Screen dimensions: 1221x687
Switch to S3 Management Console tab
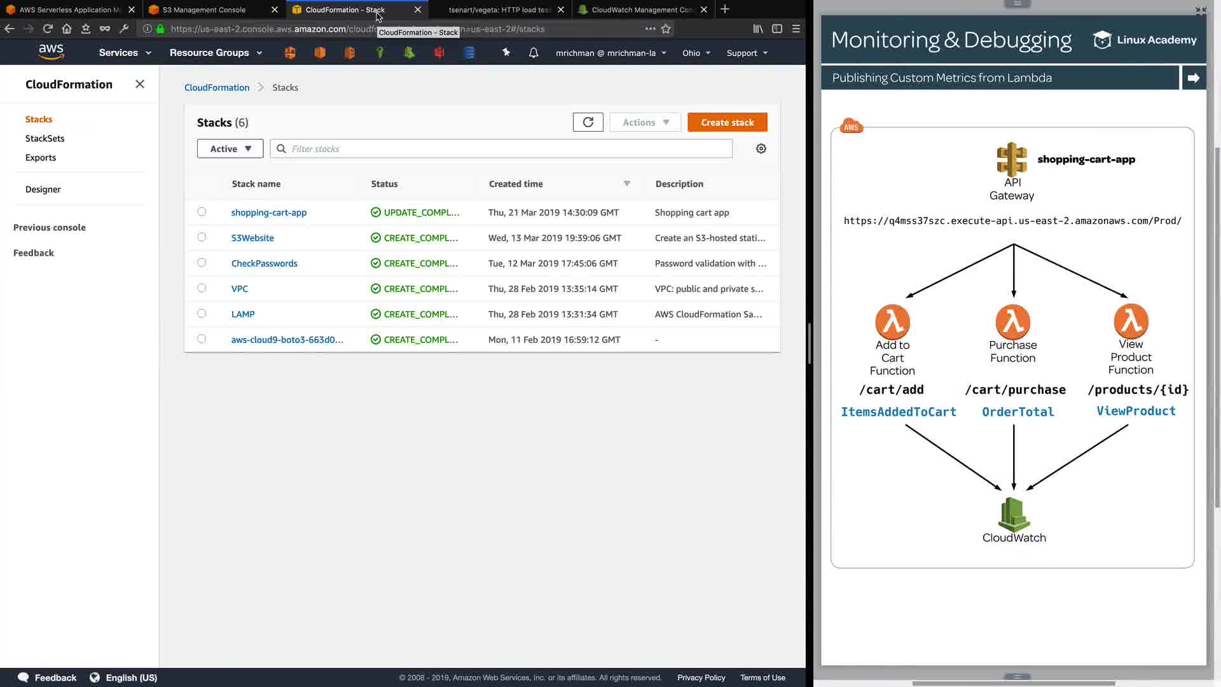[203, 10]
